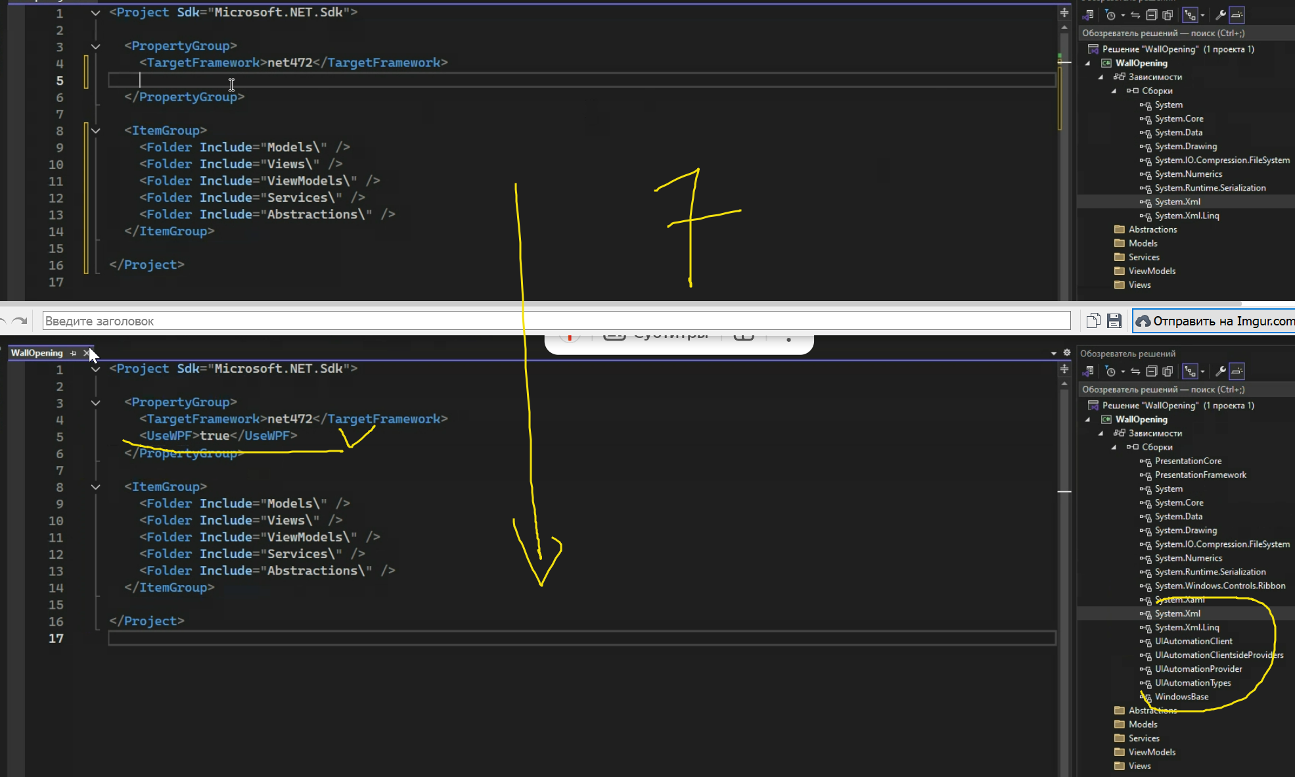1295x777 pixels.
Task: Select the WallOpening editor tab
Action: tap(37, 353)
